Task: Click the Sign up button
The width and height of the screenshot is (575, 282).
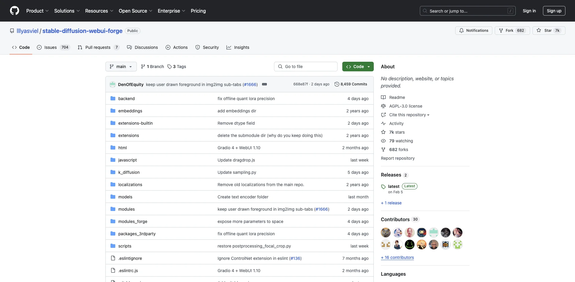Action: [554, 11]
